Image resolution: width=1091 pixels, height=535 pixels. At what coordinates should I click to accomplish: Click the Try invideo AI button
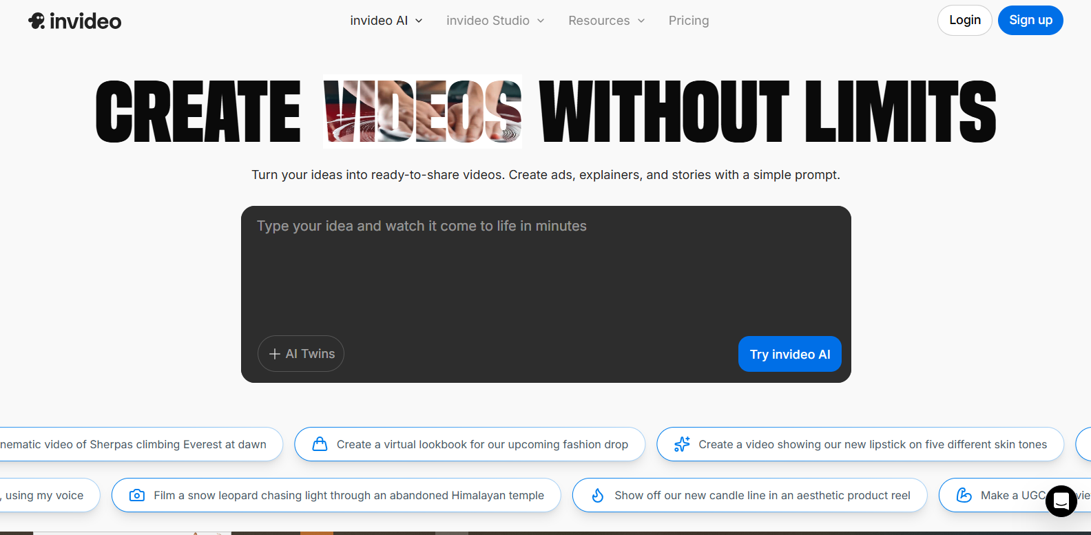coord(790,354)
